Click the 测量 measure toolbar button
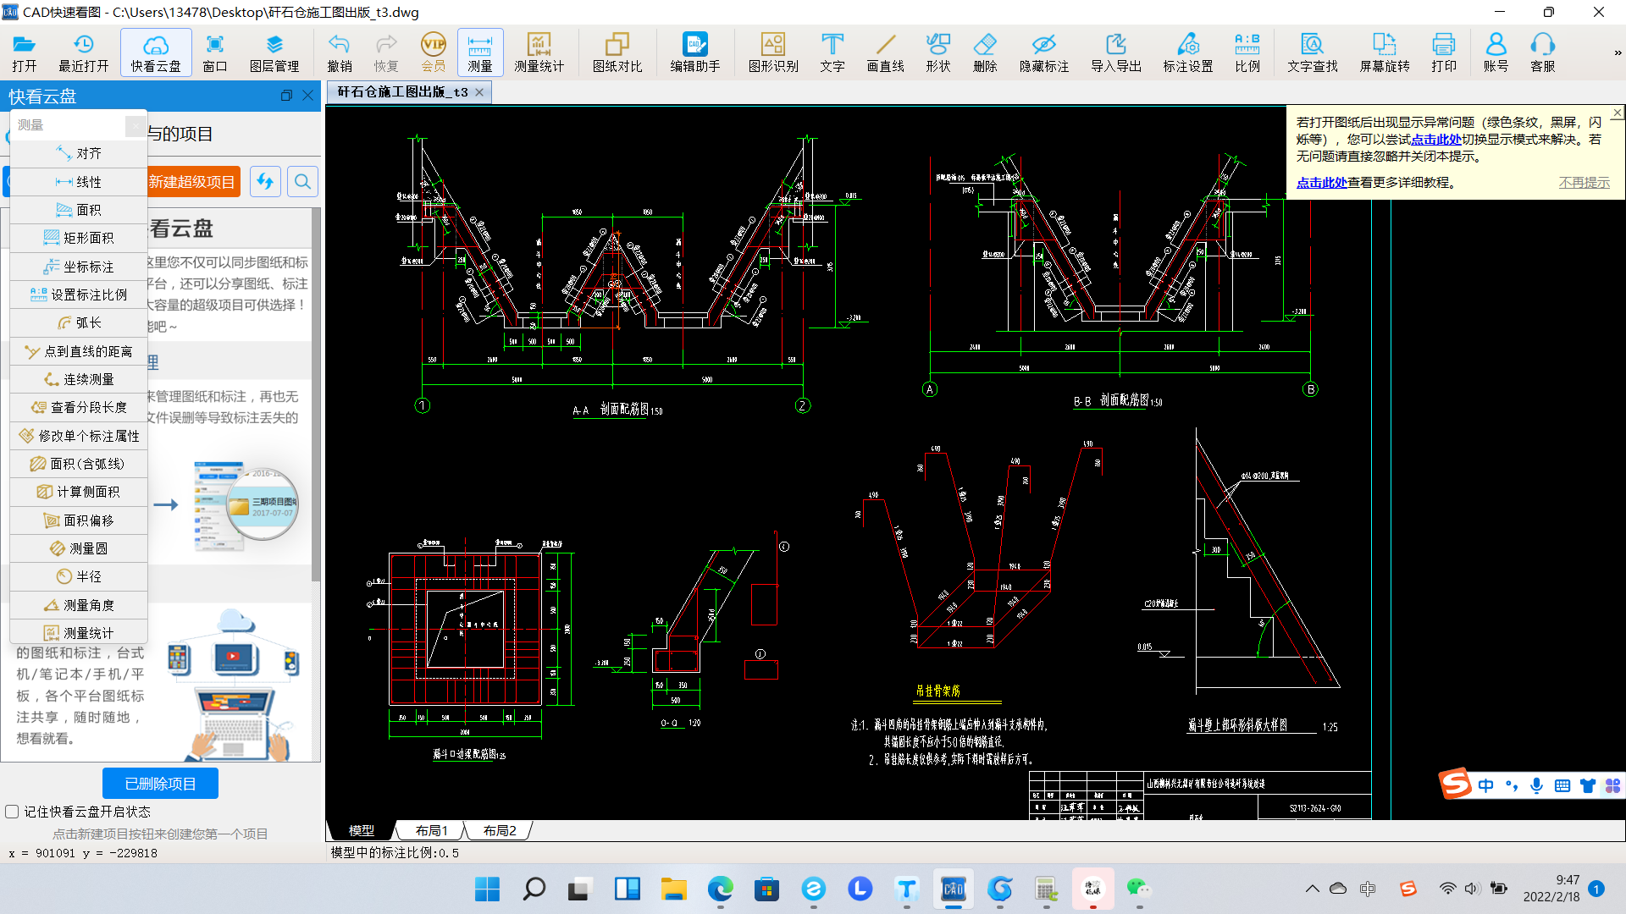 coord(480,52)
